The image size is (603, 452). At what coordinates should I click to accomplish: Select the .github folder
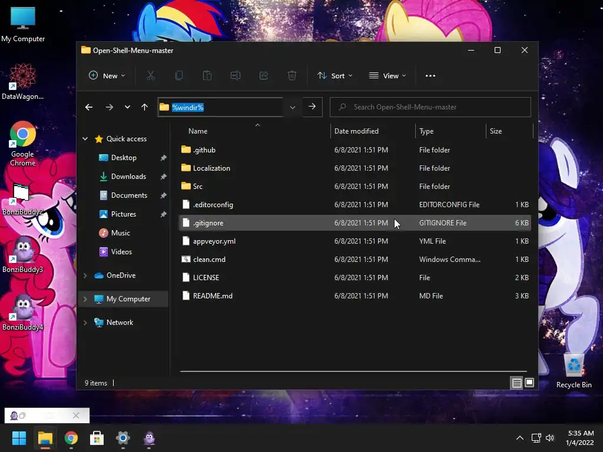[355, 150]
